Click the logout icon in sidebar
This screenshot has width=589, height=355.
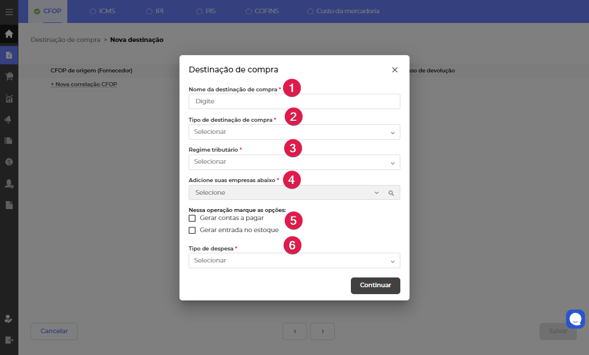point(9,340)
